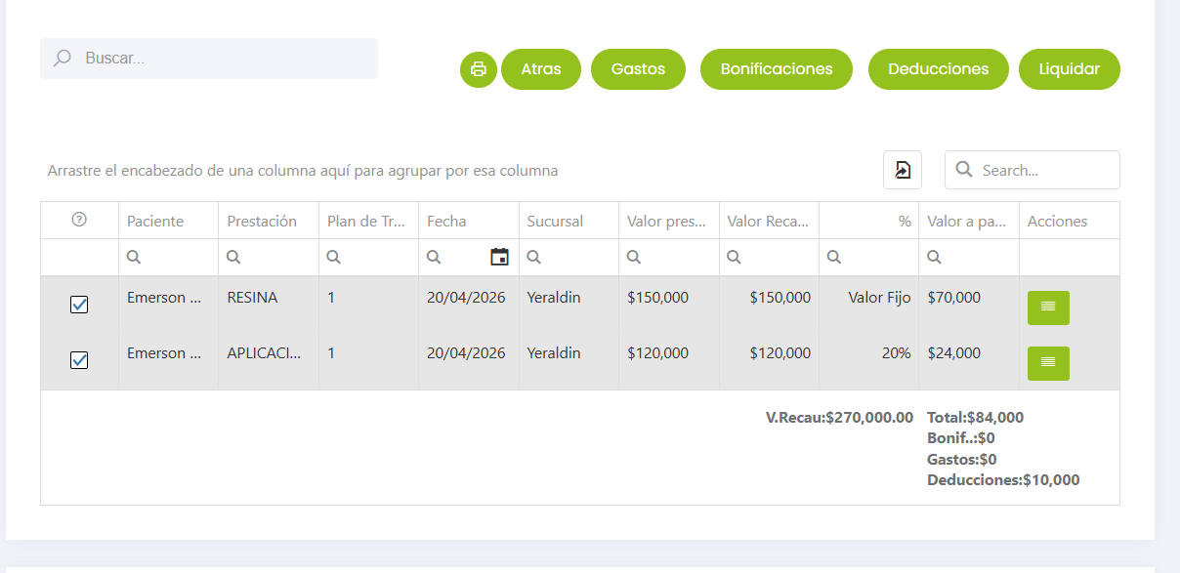This screenshot has width=1180, height=573.
Task: Open actions menu for RESINA row
Action: [x=1048, y=307]
